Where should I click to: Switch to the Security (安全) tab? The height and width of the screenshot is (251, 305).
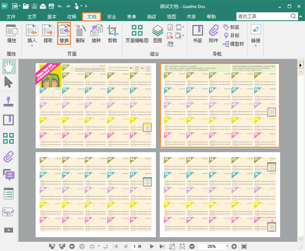coord(112,16)
